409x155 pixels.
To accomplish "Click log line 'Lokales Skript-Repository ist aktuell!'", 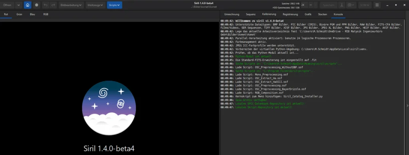I will click(264, 107).
